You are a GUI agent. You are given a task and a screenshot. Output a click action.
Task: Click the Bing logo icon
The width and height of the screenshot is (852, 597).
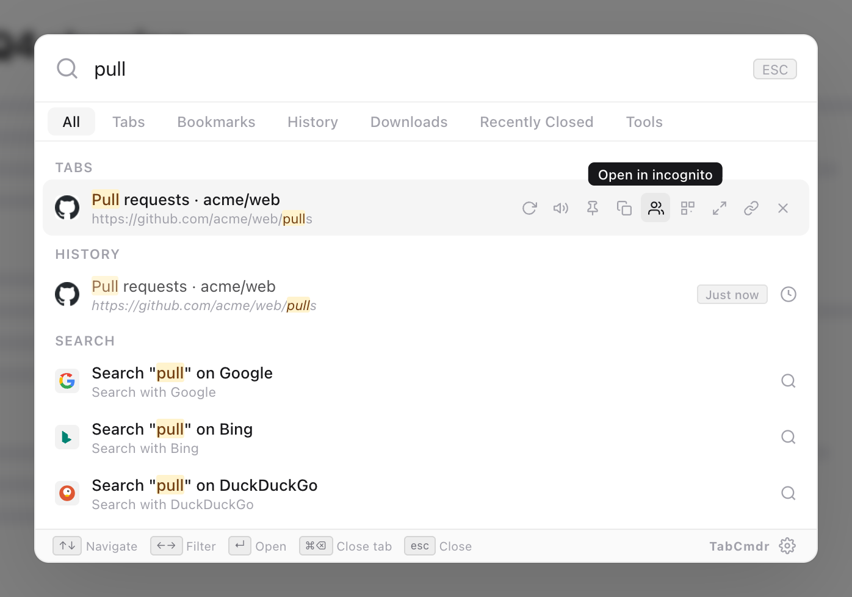tap(67, 437)
